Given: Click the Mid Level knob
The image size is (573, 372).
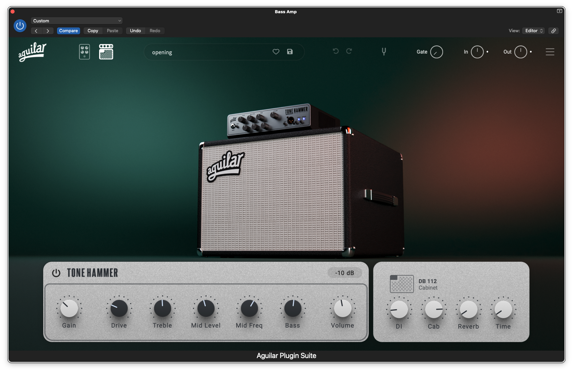Looking at the screenshot, I should tap(206, 309).
